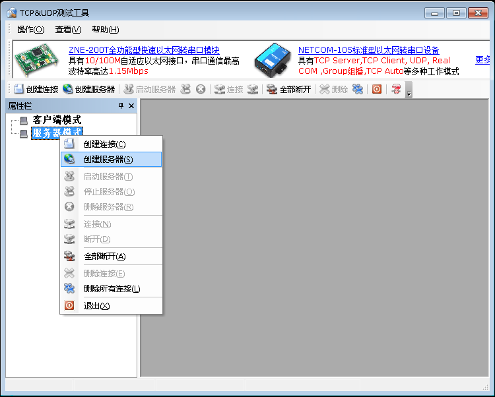Click the blue NETCOM-10S device image
495x397 pixels.
coord(273,60)
